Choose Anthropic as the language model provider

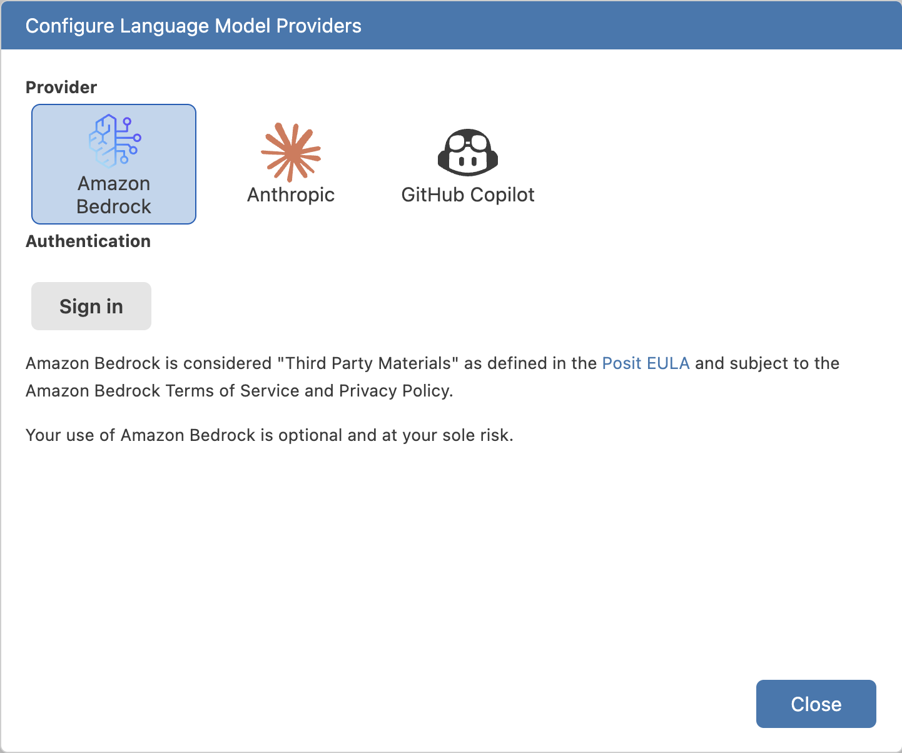[x=291, y=163]
